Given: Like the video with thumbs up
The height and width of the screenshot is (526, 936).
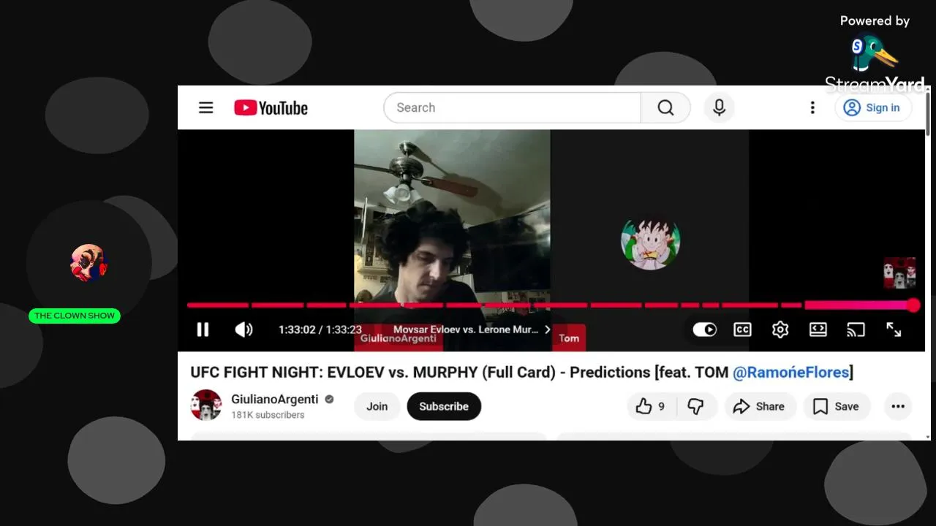Looking at the screenshot, I should tap(651, 406).
